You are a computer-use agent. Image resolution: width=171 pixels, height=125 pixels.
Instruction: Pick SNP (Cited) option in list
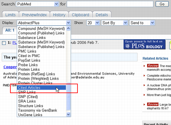28,97
